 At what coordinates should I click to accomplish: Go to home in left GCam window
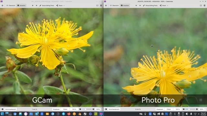tap(2, 5)
